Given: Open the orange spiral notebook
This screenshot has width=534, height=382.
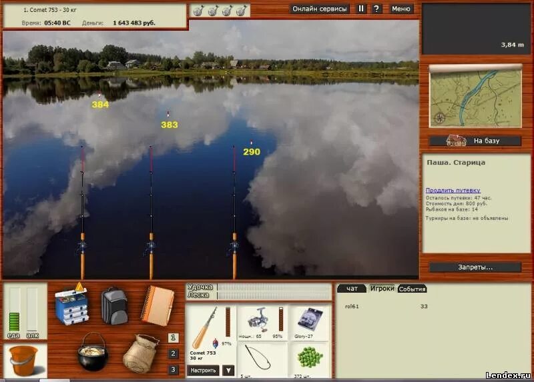Looking at the screenshot, I should pos(158,305).
